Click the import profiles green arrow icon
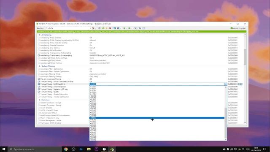This screenshot has width=270, height=152. click(x=130, y=28)
